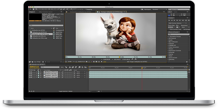Enable From Current Time checkbox
This screenshot has height=109, width=218.
tap(169, 29)
